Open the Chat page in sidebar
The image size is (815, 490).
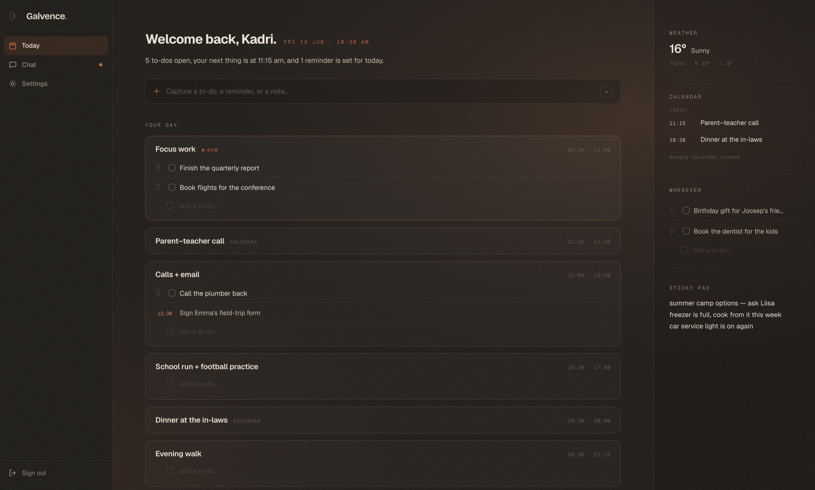(56, 65)
